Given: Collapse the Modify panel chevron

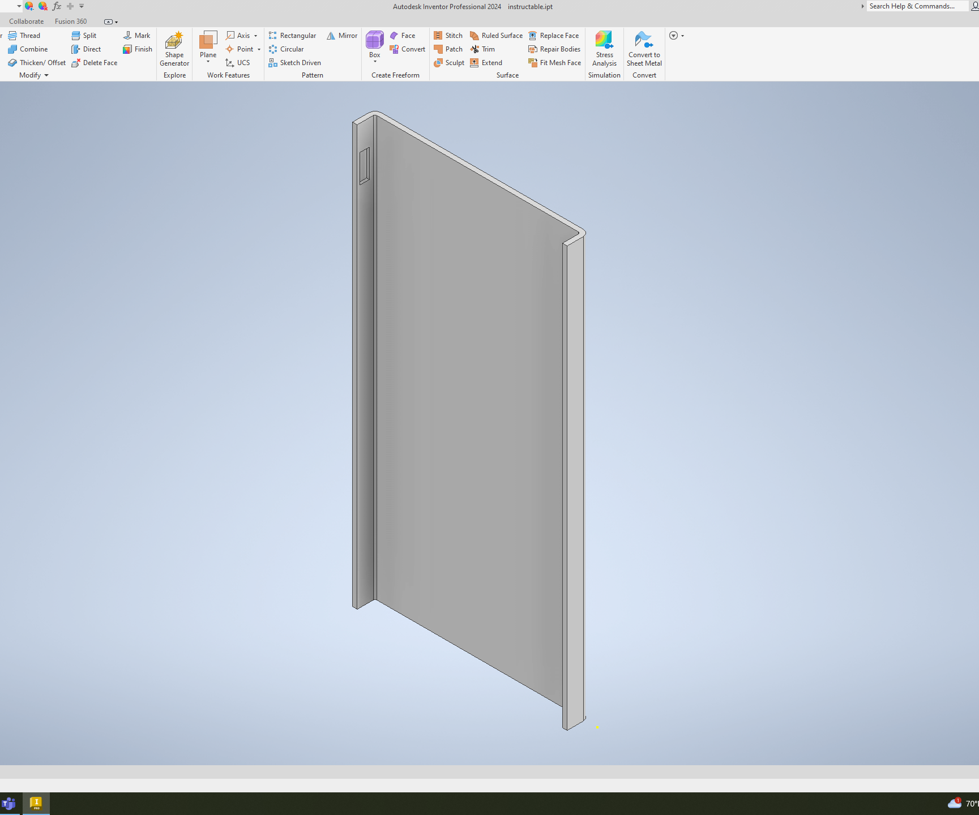Looking at the screenshot, I should pos(47,75).
